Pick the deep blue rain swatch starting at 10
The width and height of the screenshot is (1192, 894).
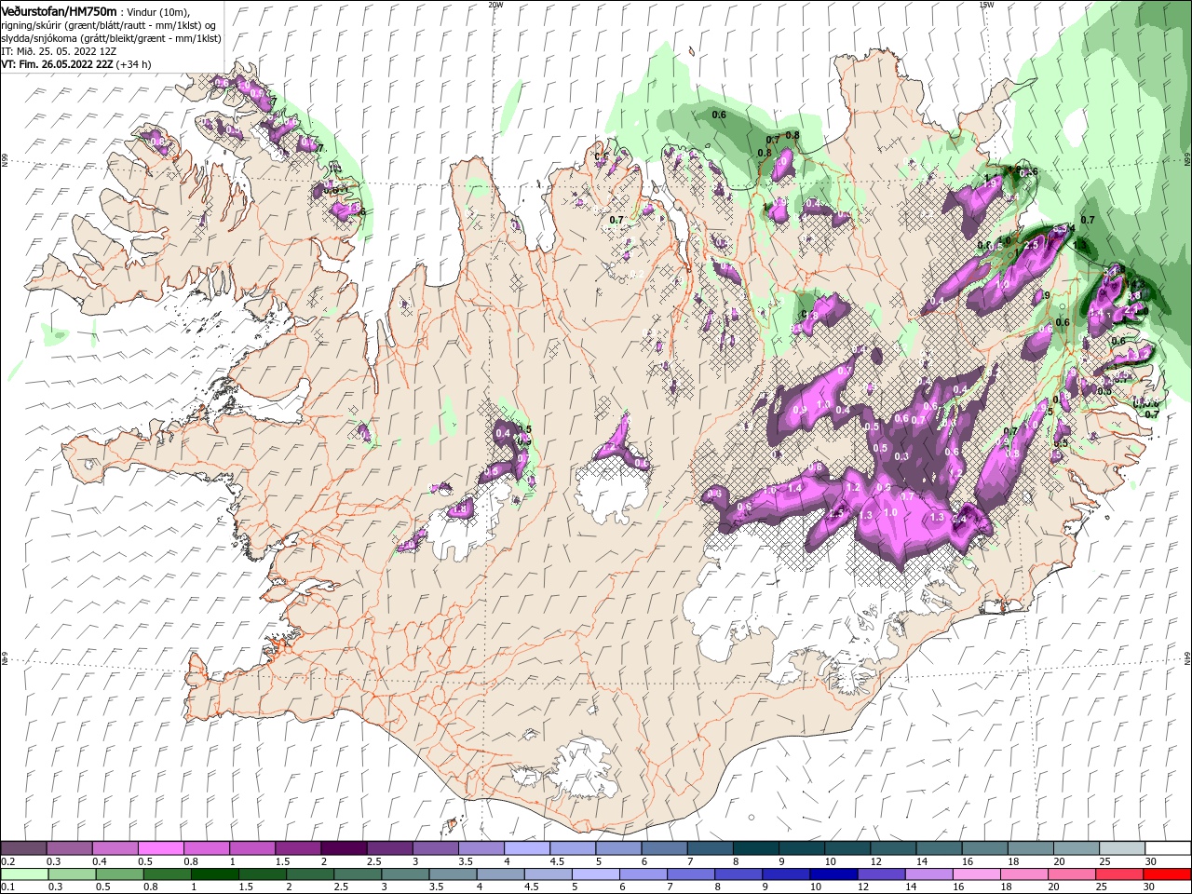pos(833,874)
